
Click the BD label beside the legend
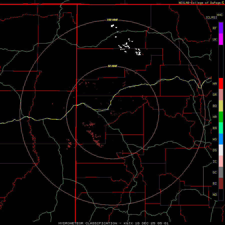[214, 106]
